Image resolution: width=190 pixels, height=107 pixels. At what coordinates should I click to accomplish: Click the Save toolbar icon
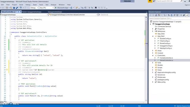point(14,8)
